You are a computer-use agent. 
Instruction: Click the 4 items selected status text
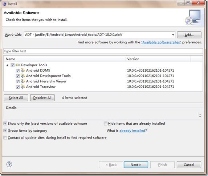click(74, 98)
